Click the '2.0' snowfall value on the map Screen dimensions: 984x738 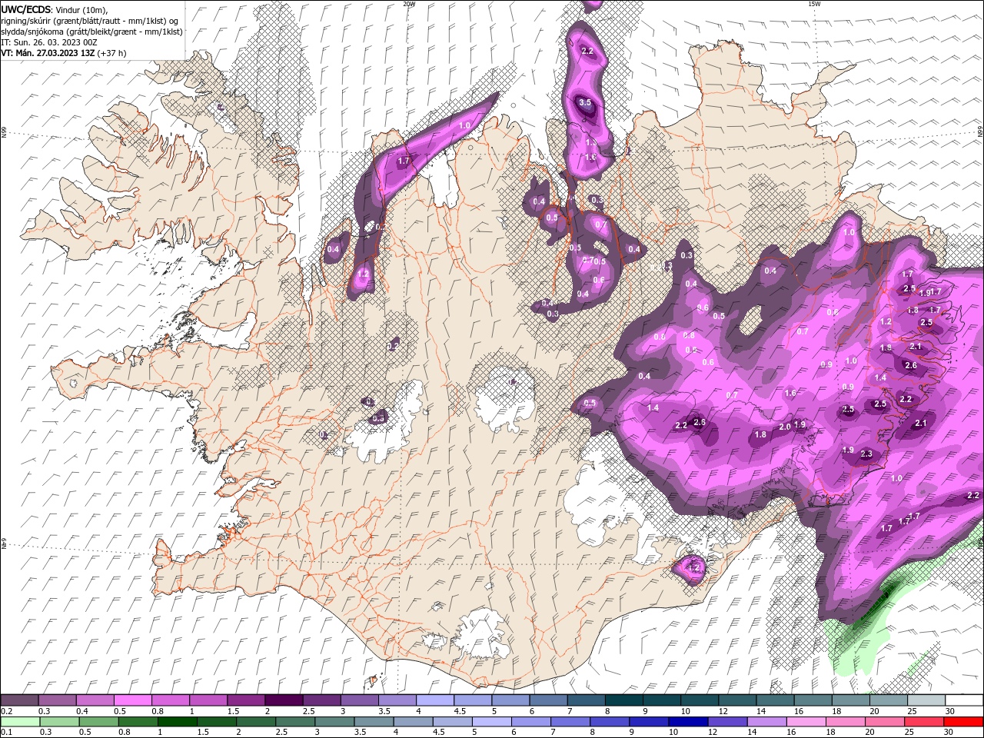click(785, 427)
